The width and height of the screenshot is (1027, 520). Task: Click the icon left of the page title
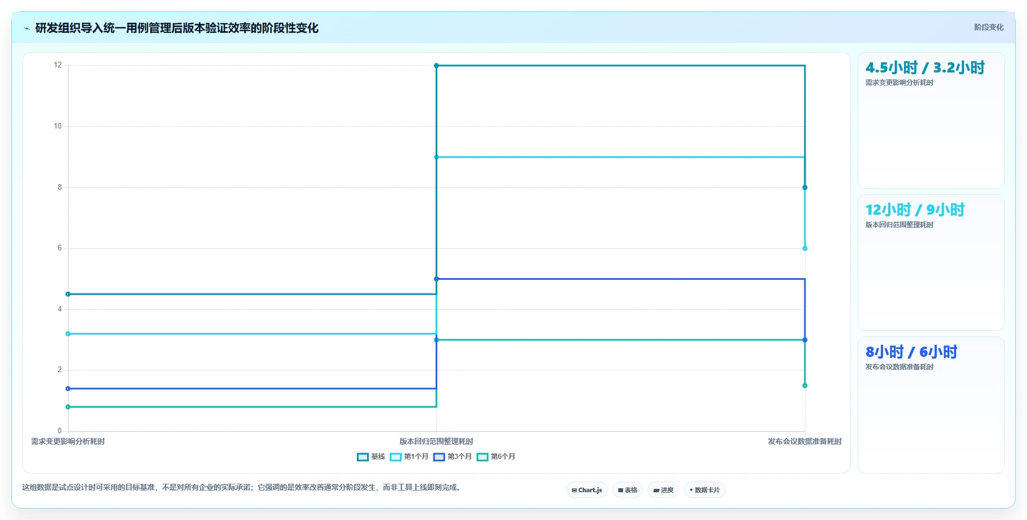[x=27, y=28]
